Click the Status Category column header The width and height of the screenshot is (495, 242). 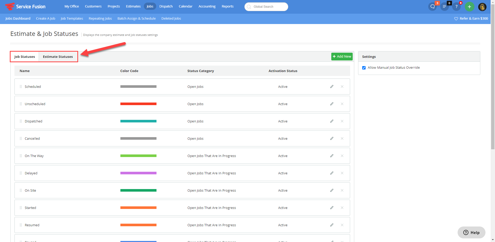tap(201, 71)
